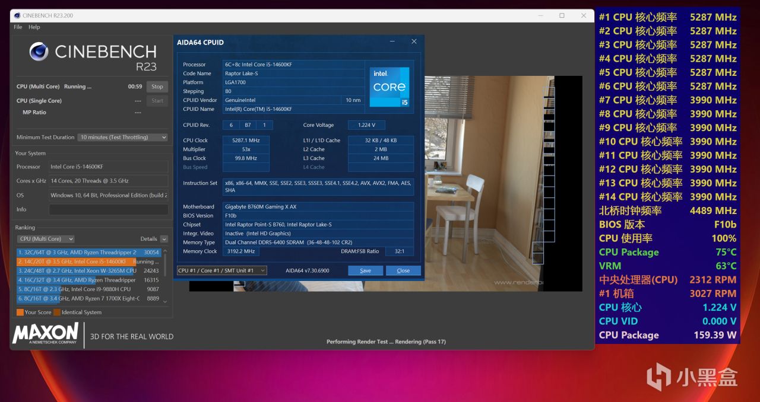This screenshot has width=760, height=402.
Task: Click the Cores x GHz system field
Action: (109, 181)
